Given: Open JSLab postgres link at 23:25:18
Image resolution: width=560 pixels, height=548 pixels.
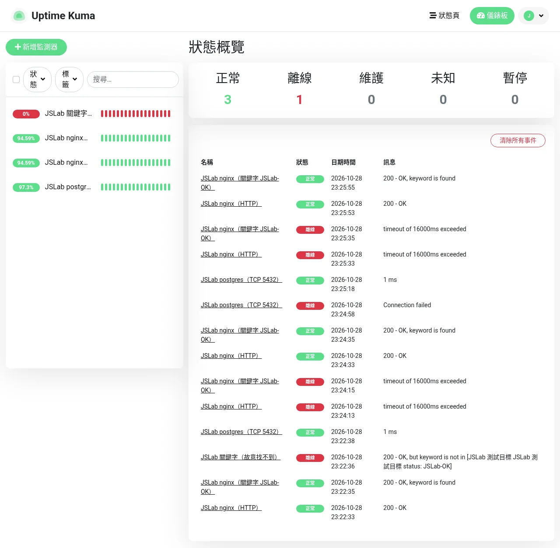Looking at the screenshot, I should (241, 280).
